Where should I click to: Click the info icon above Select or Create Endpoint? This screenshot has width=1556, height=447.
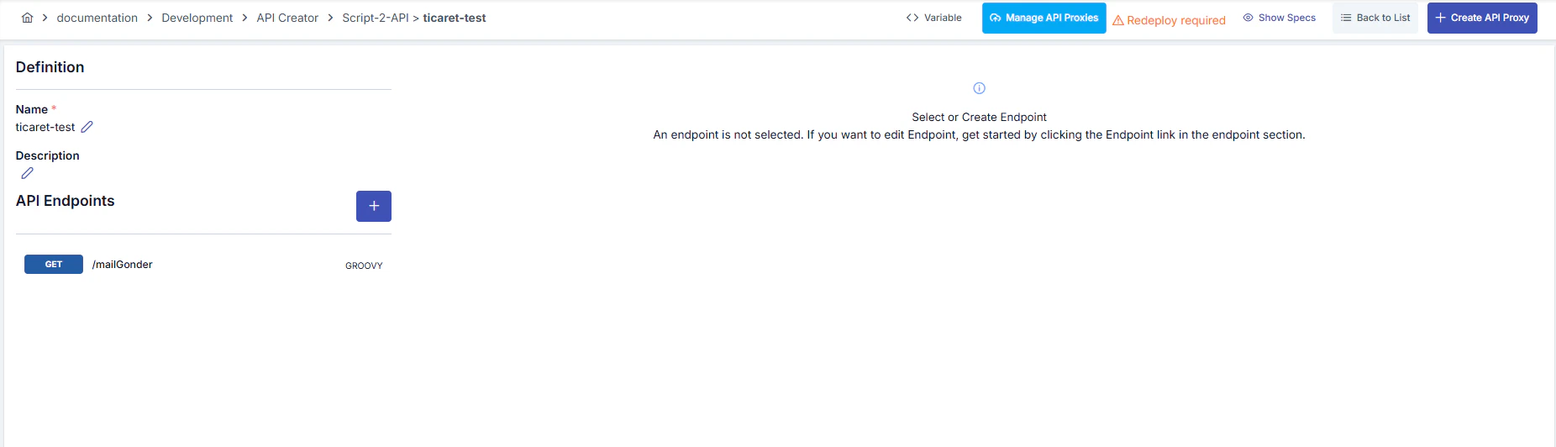pos(979,88)
